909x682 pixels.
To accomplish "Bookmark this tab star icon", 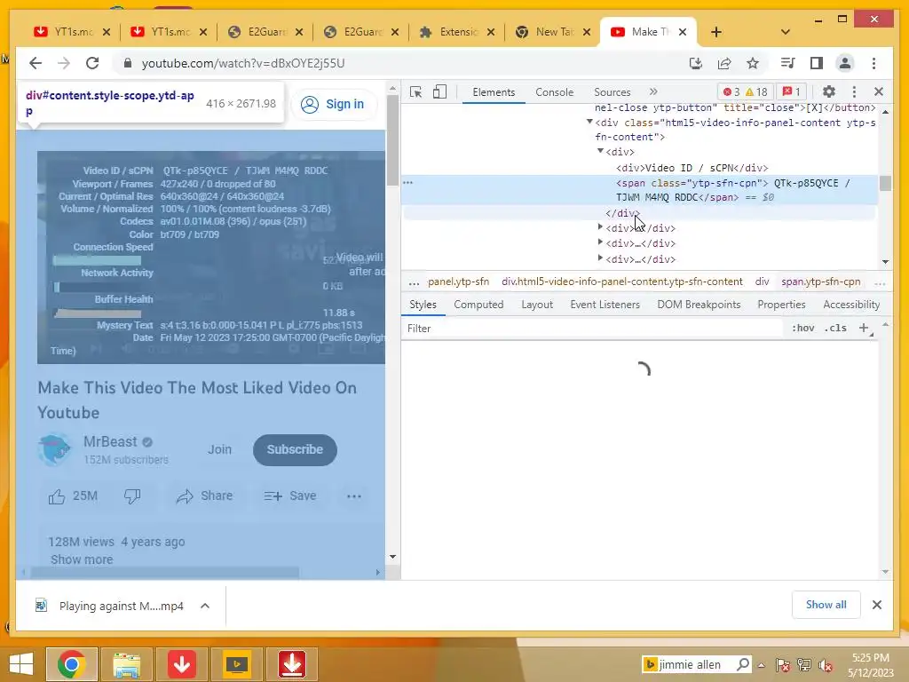I will [753, 63].
